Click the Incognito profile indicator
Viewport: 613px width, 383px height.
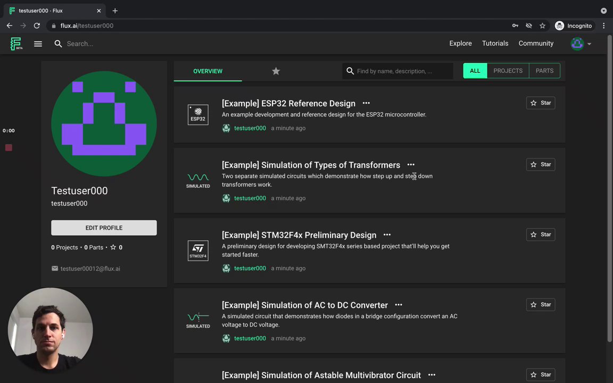[x=574, y=26]
